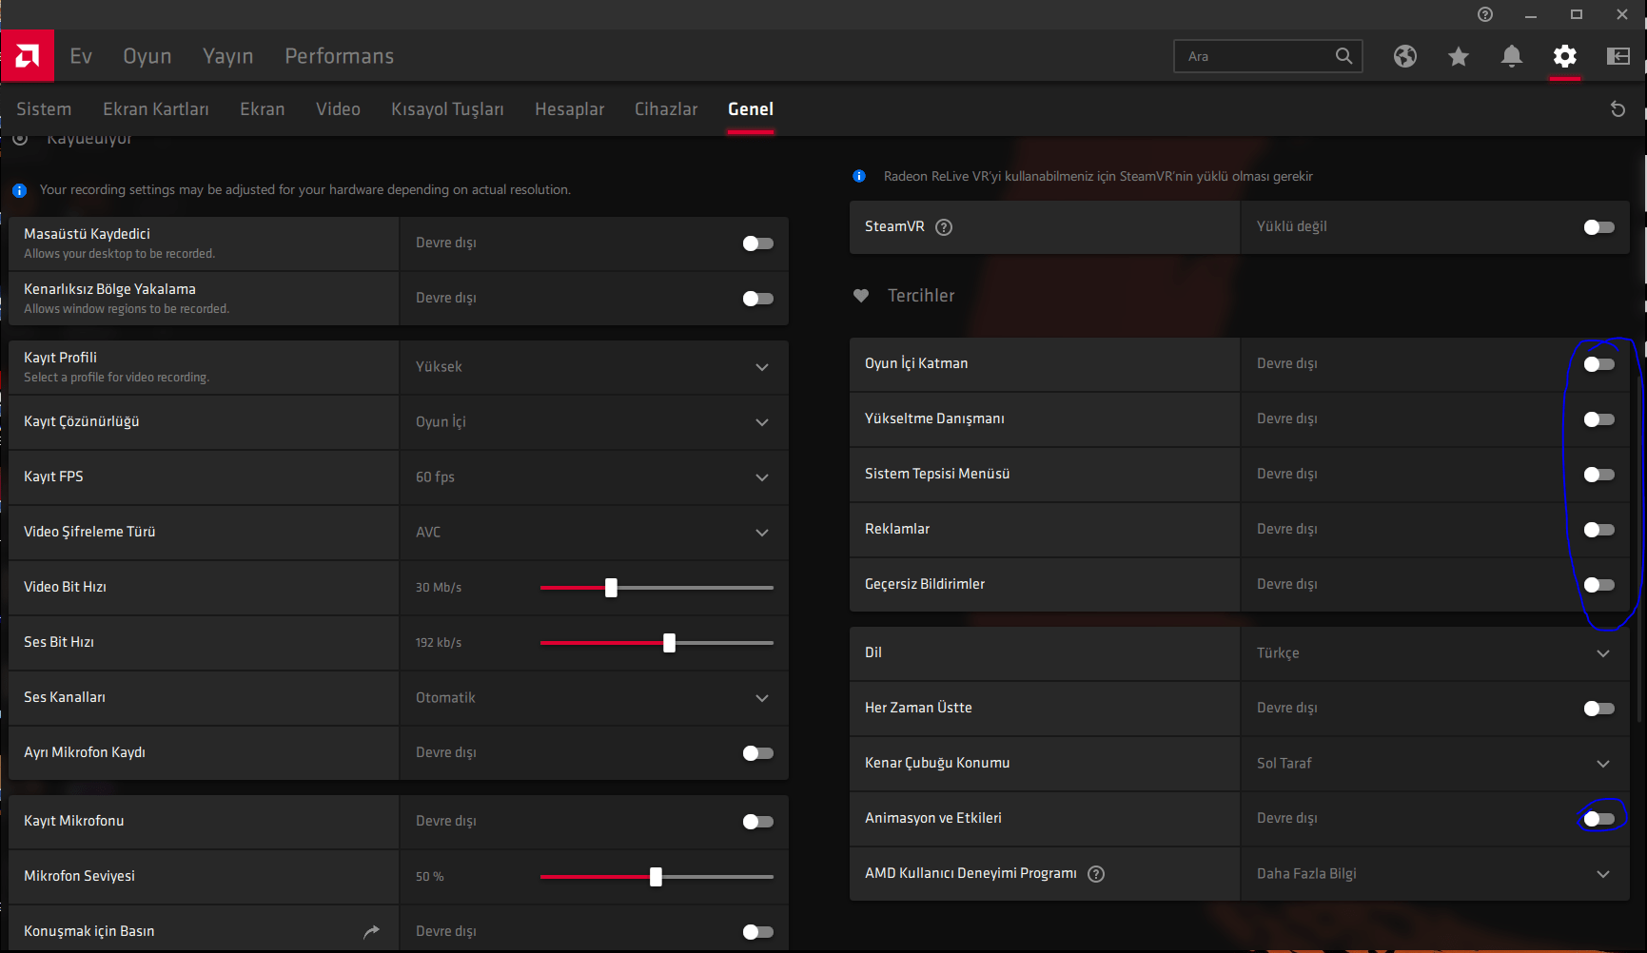Expand Daha Fazla Bilgi option
The width and height of the screenshot is (1647, 953).
click(x=1602, y=874)
